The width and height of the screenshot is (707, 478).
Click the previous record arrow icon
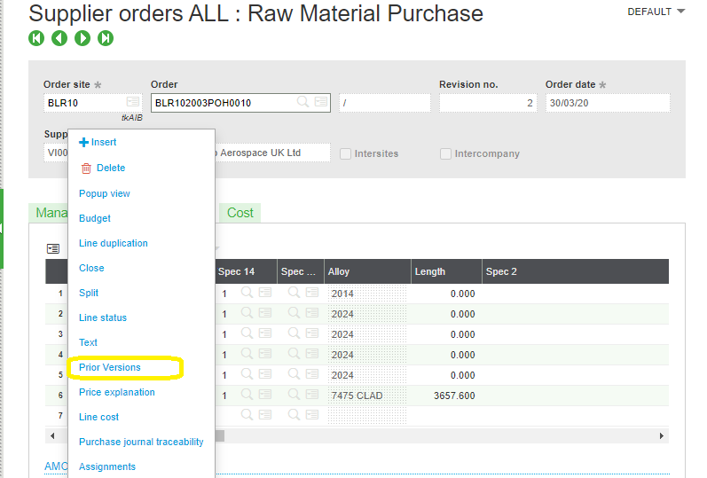tap(59, 38)
